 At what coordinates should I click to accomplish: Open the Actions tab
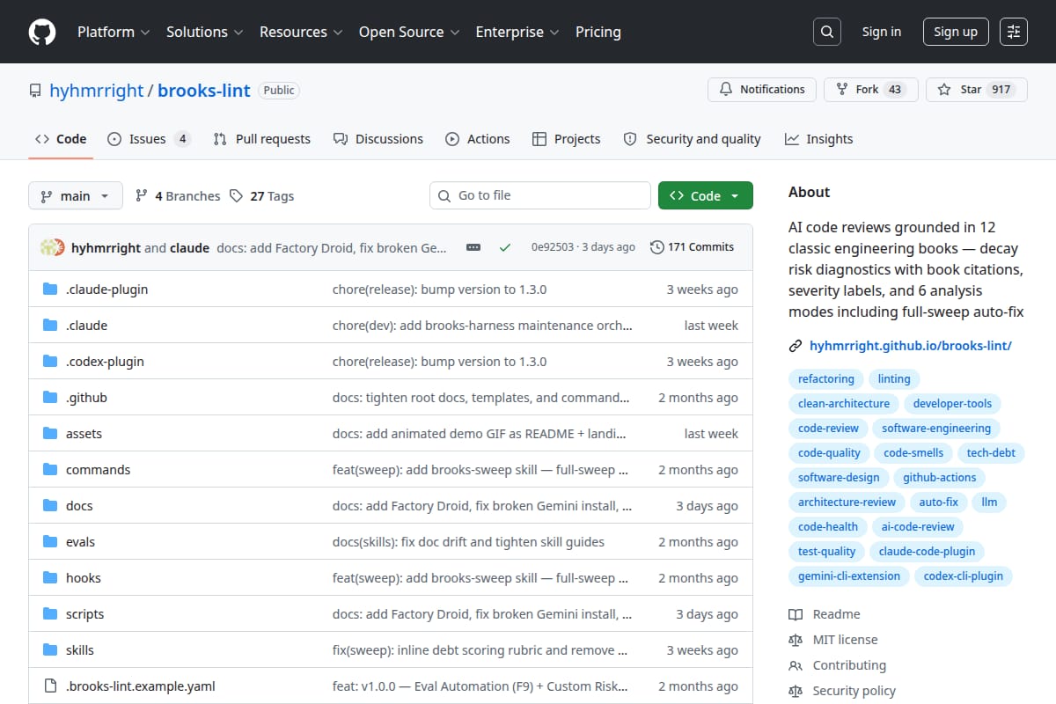(478, 139)
